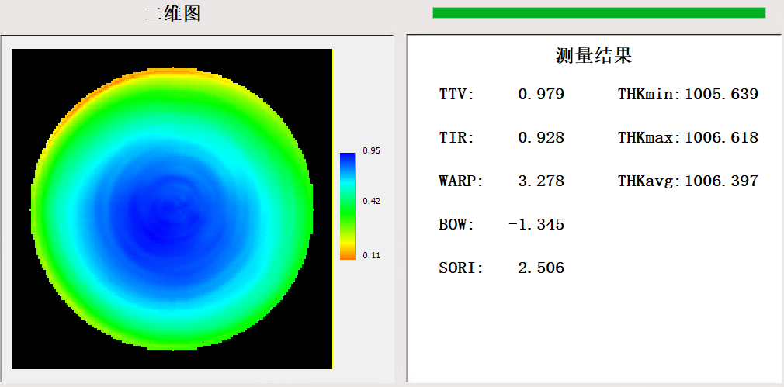The image size is (784, 387).
Task: Select the THKmax value 1006.618
Action: pos(721,138)
